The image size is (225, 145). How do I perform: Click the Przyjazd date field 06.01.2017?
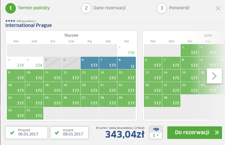tap(26, 133)
